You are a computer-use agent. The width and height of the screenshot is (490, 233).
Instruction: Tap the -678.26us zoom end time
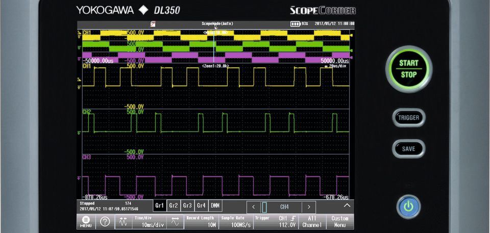(x=336, y=197)
